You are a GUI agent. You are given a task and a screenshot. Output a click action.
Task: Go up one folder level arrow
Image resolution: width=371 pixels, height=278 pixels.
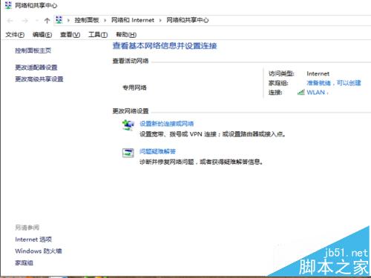click(x=47, y=21)
